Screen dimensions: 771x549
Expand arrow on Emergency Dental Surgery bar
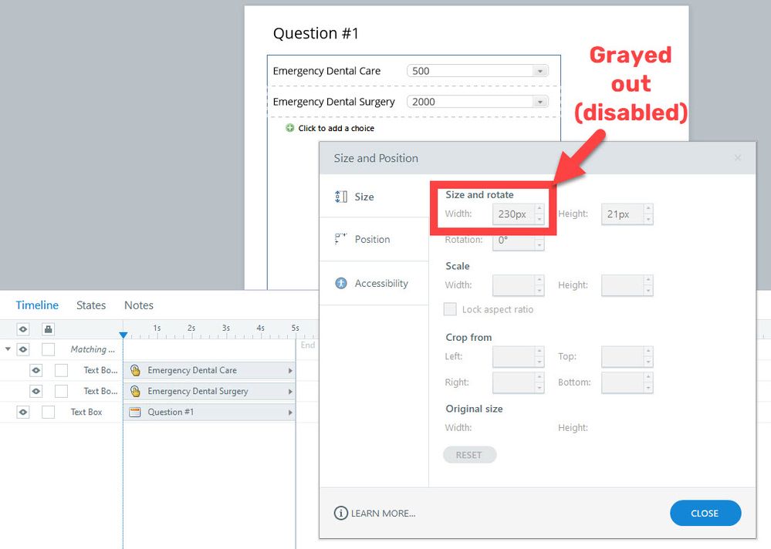[x=290, y=392]
